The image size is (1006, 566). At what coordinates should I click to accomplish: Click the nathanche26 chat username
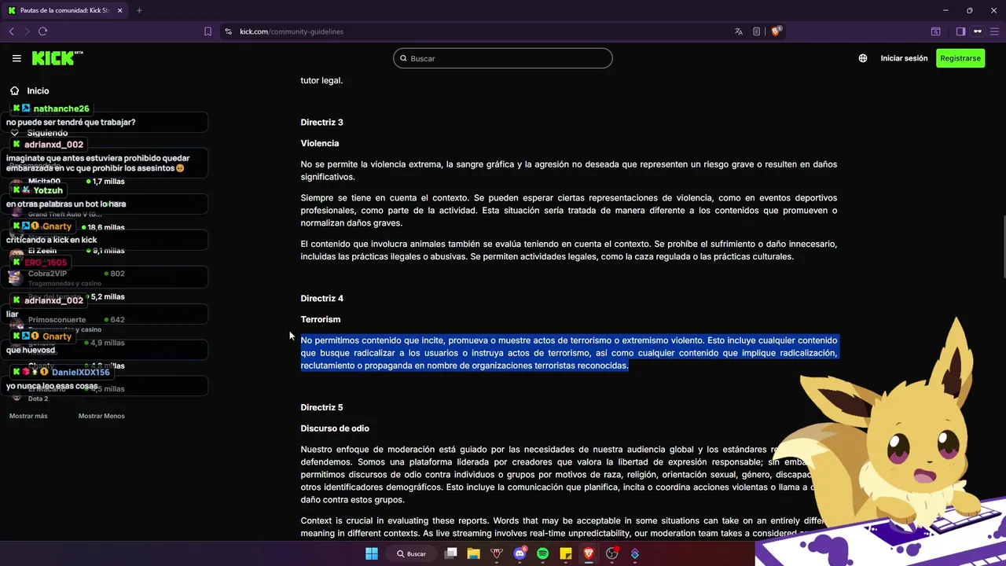(61, 108)
